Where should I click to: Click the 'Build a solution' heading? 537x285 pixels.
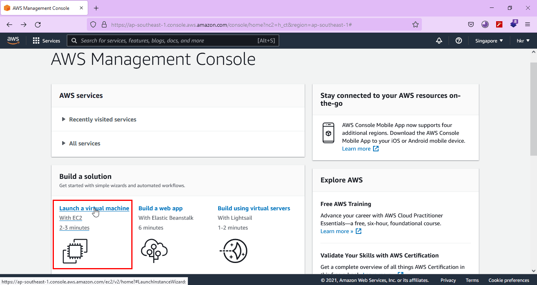point(85,177)
